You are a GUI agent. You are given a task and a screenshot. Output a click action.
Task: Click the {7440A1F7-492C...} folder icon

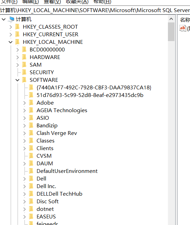click(31, 88)
